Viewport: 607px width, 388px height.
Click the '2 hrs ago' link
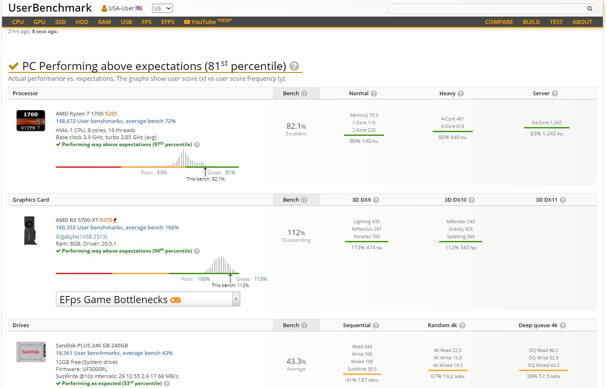19,31
